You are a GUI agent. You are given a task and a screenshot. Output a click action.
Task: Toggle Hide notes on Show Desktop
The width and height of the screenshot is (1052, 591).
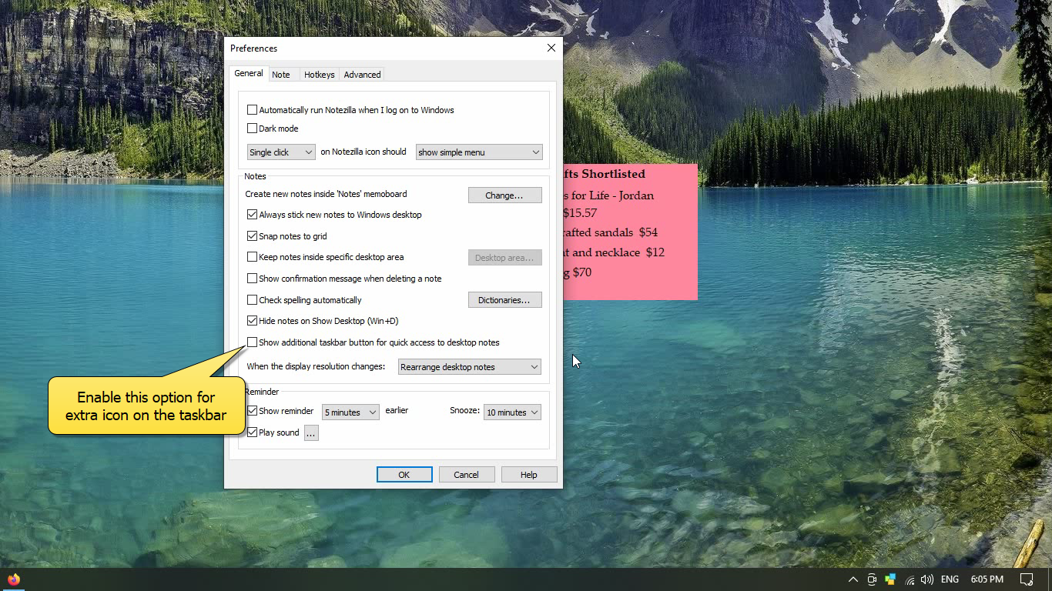[252, 321]
